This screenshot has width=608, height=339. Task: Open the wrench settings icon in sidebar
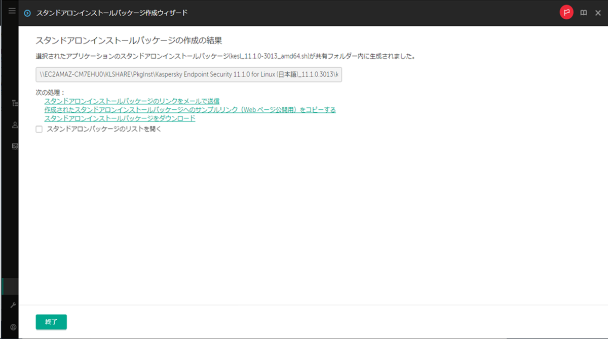coord(14,305)
